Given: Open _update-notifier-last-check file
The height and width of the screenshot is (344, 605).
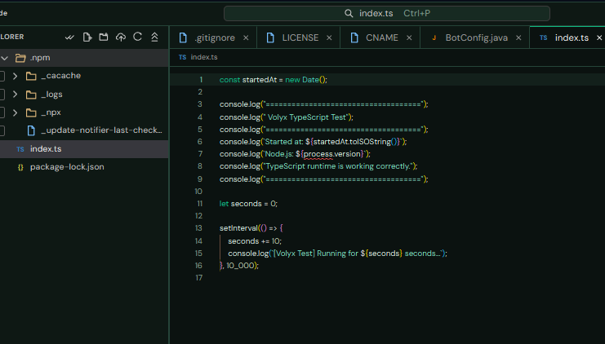Looking at the screenshot, I should tap(84, 130).
